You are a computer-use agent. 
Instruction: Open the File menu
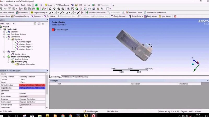tap(1, 5)
